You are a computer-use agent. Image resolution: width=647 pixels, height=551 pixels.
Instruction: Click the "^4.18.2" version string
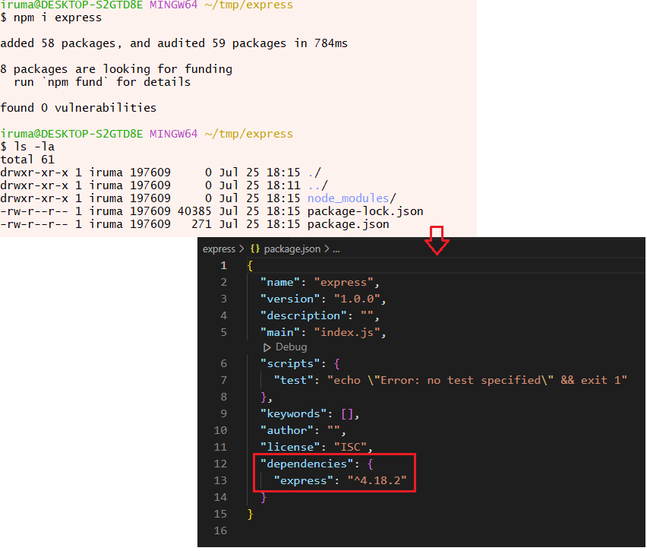(377, 481)
